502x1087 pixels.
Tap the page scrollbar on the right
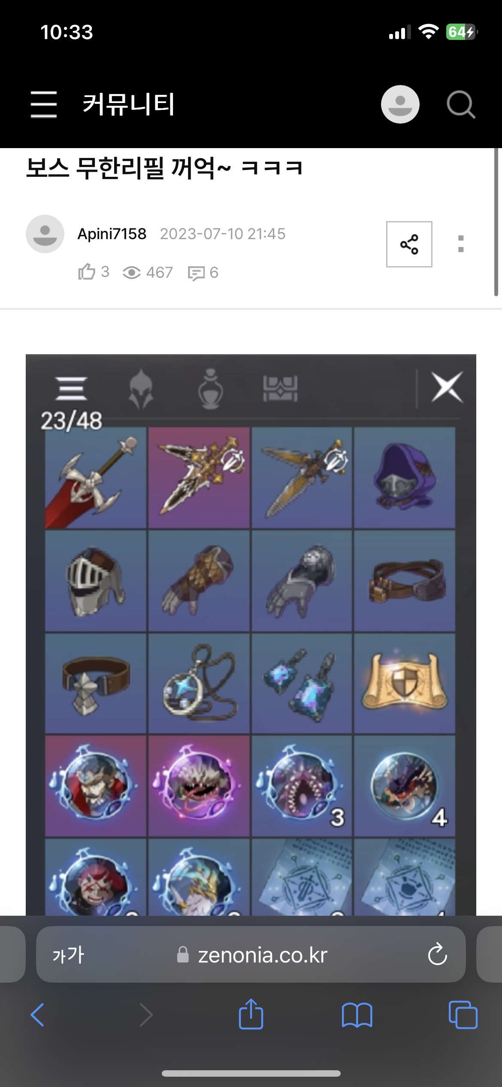(x=496, y=222)
